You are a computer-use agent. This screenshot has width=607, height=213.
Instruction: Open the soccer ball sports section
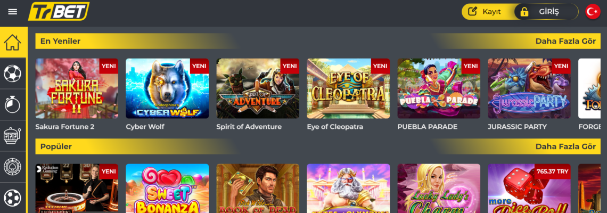click(12, 73)
